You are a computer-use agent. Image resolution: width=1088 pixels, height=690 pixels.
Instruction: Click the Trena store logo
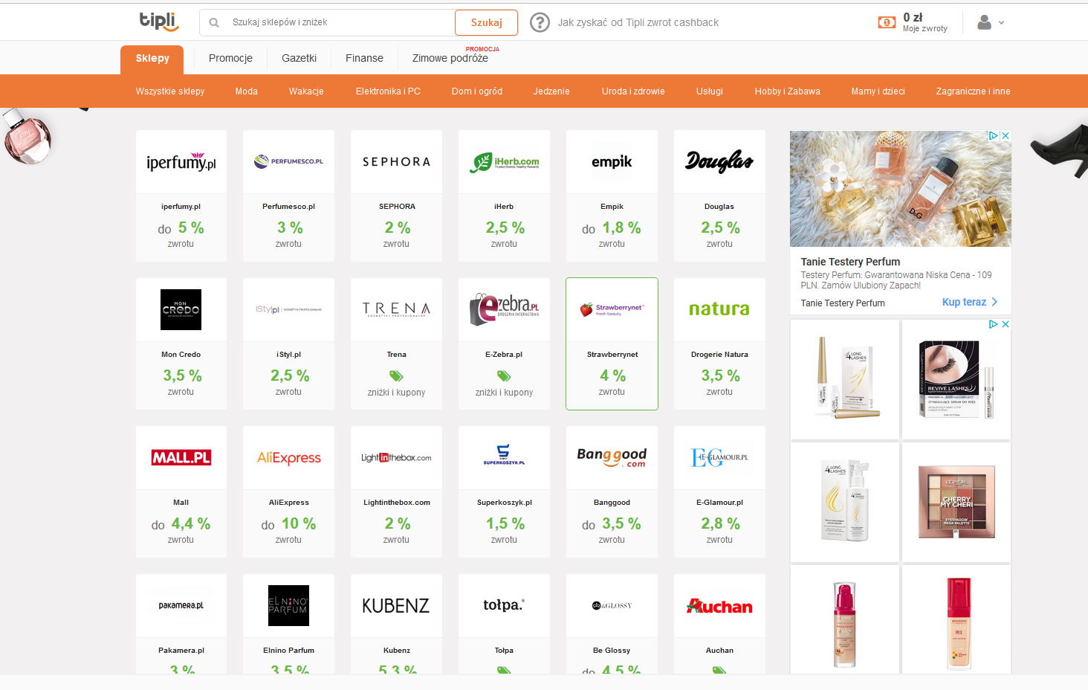pyautogui.click(x=396, y=309)
